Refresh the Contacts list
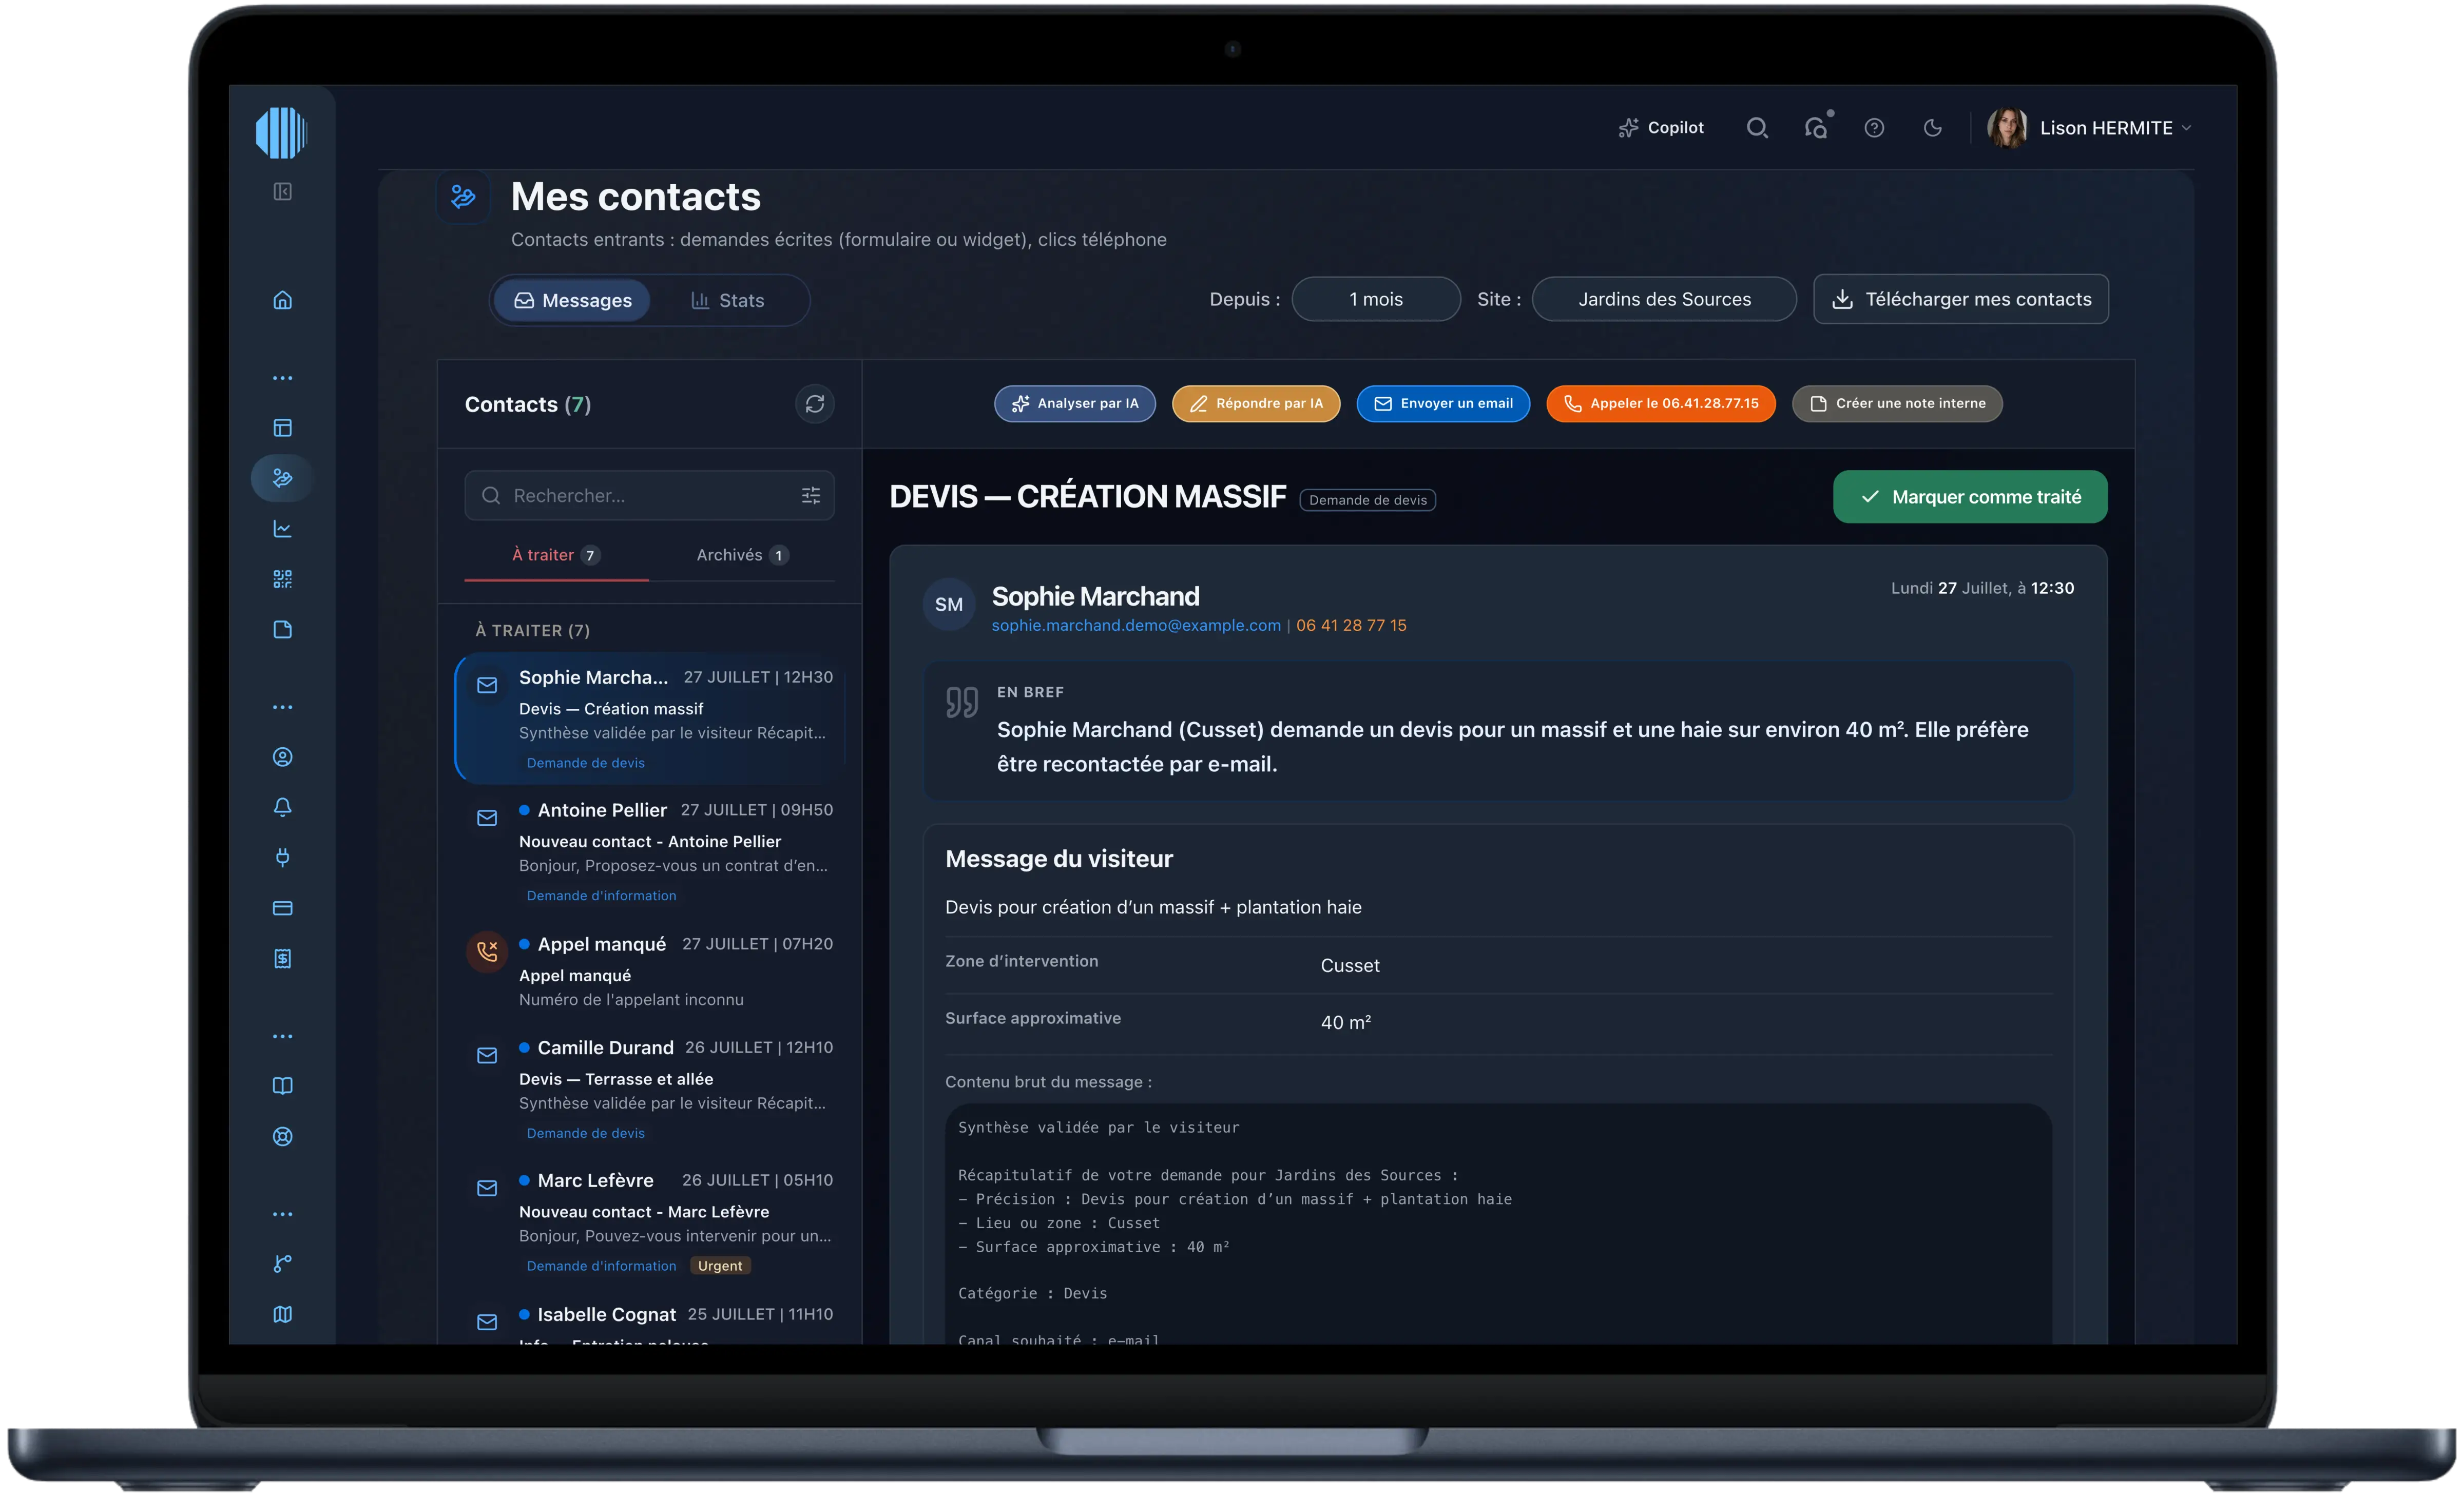 pyautogui.click(x=815, y=404)
